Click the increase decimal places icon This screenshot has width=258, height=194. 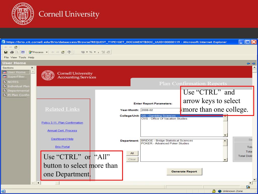103,52
